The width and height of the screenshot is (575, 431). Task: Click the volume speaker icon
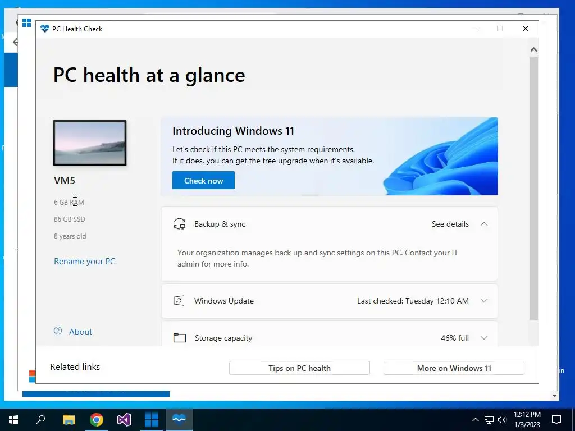tap(502, 420)
